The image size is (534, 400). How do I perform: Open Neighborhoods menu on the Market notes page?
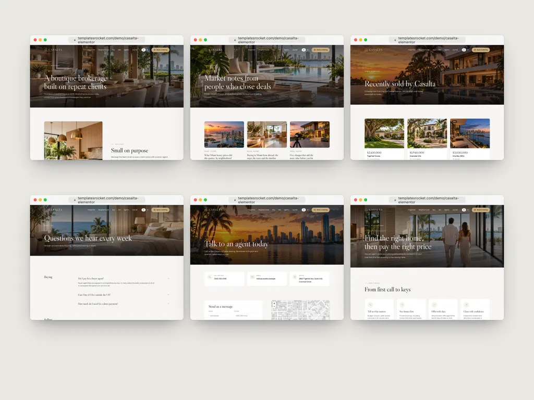(x=263, y=49)
